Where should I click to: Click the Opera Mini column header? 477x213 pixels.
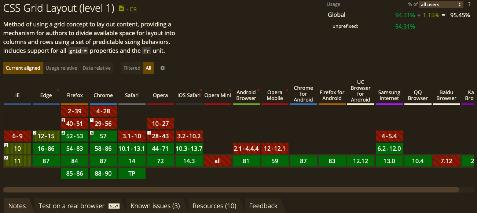pos(217,95)
